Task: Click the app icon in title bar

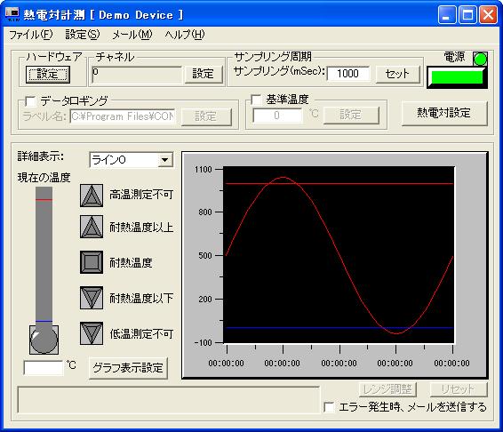Action: (12, 14)
